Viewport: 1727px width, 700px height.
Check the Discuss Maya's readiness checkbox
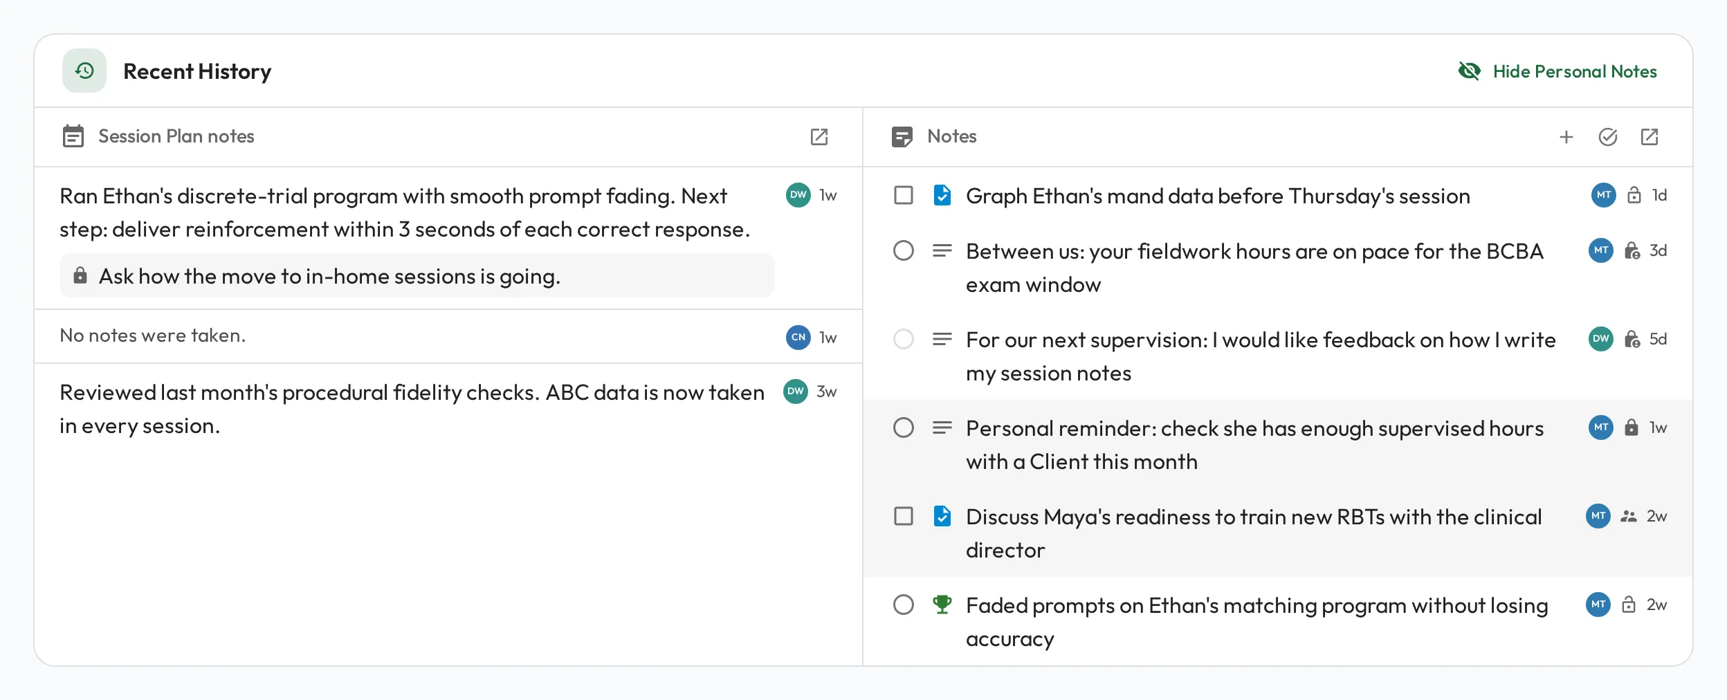click(x=904, y=516)
